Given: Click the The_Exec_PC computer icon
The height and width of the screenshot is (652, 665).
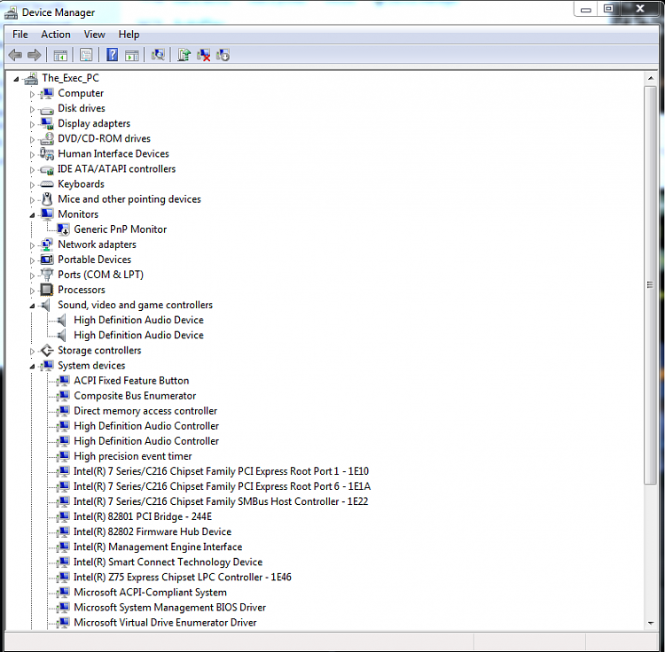Looking at the screenshot, I should [x=31, y=78].
